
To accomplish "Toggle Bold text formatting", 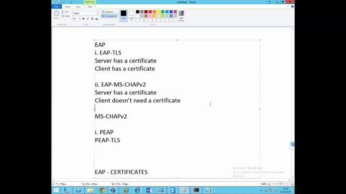I will click(x=83, y=19).
